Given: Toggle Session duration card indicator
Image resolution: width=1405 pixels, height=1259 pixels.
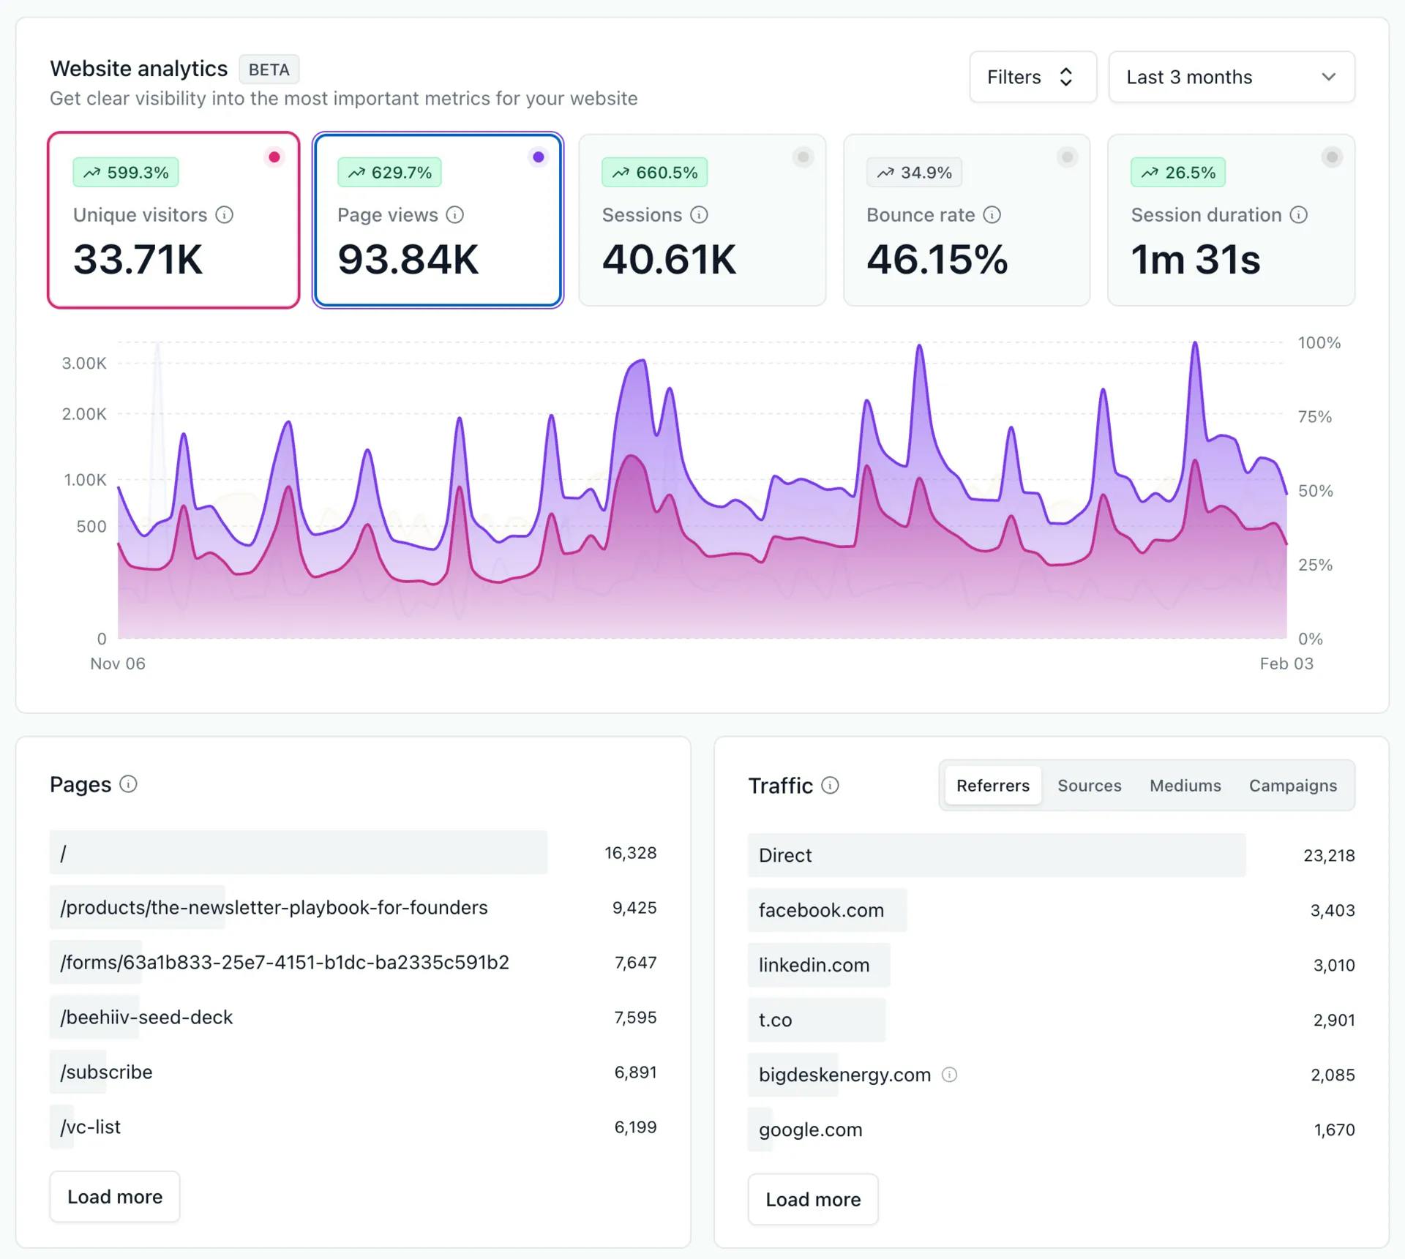Looking at the screenshot, I should point(1332,157).
